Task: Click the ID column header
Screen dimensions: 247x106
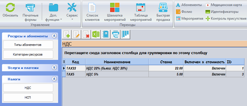Action: [x=235, y=62]
